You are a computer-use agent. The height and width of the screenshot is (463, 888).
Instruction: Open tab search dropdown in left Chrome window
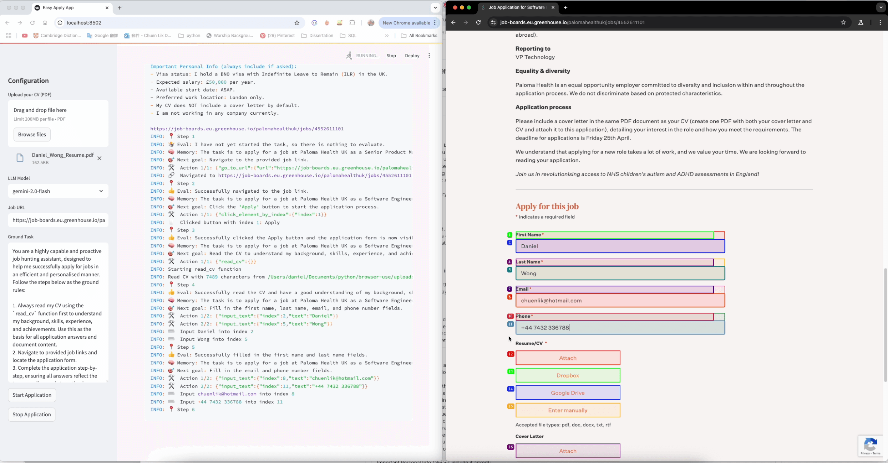click(435, 7)
